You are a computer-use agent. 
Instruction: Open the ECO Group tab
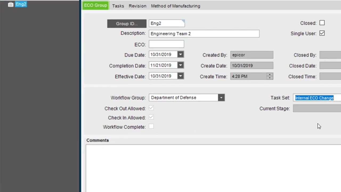95,5
